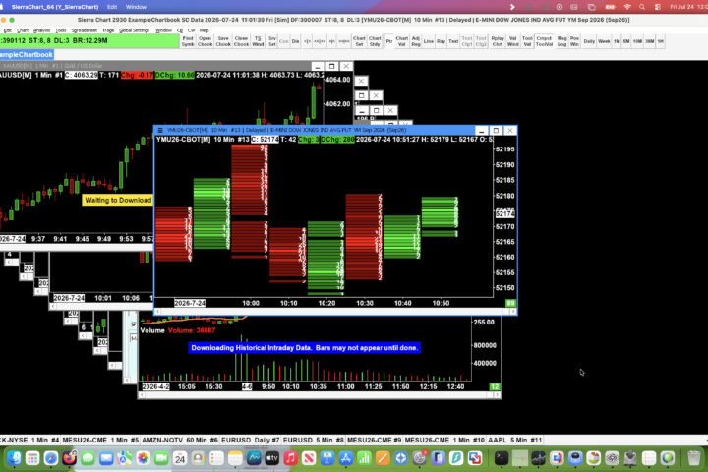The height and width of the screenshot is (472, 708).
Task: Open the Pos Win toolbar button
Action: click(574, 41)
